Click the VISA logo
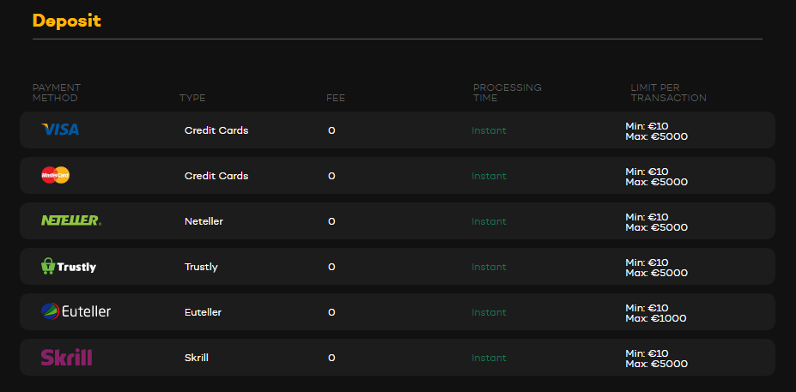The width and height of the screenshot is (796, 392). click(x=60, y=130)
